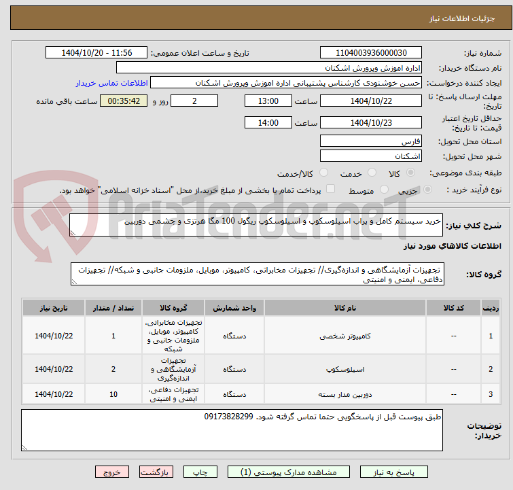Click the group cell تجهیزات دفاعی، ایمنی و امنیتی
This screenshot has height=490, width=513.
(x=173, y=394)
